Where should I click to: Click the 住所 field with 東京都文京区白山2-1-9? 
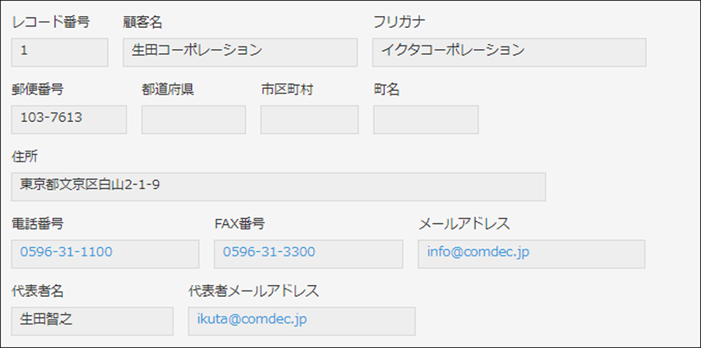tap(278, 186)
